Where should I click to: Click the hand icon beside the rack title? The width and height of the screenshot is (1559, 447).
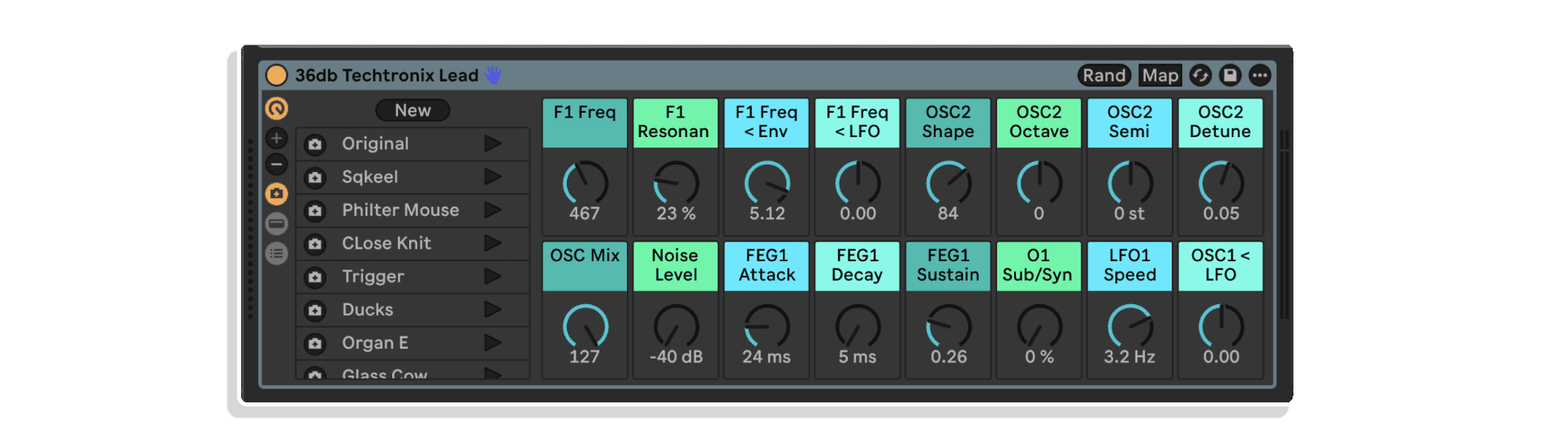493,75
